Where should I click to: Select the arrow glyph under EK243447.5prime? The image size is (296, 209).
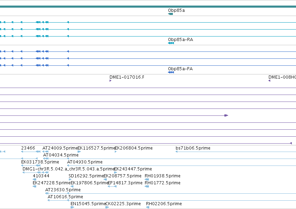pos(115,172)
